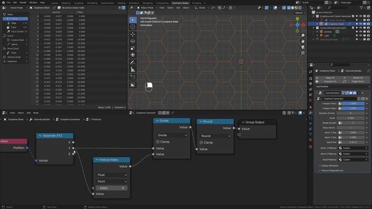Open viewport View menu

[162, 8]
